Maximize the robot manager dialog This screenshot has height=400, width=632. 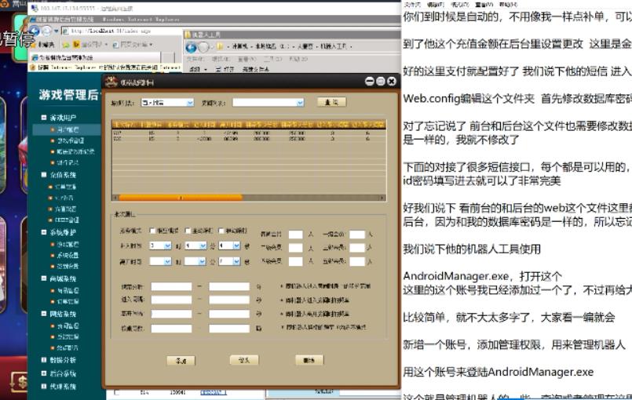pos(381,81)
